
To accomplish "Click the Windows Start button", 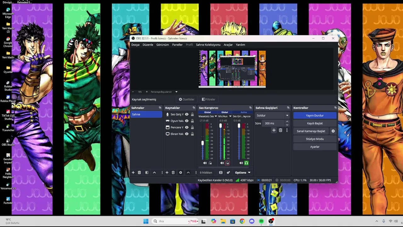I will tap(146, 221).
